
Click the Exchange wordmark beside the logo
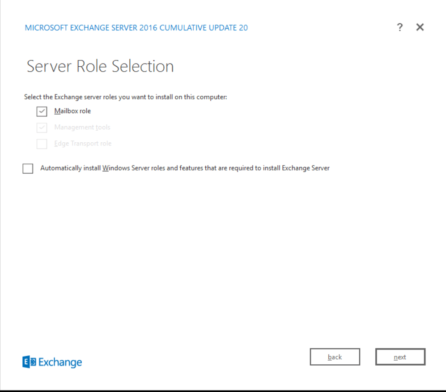(60, 362)
